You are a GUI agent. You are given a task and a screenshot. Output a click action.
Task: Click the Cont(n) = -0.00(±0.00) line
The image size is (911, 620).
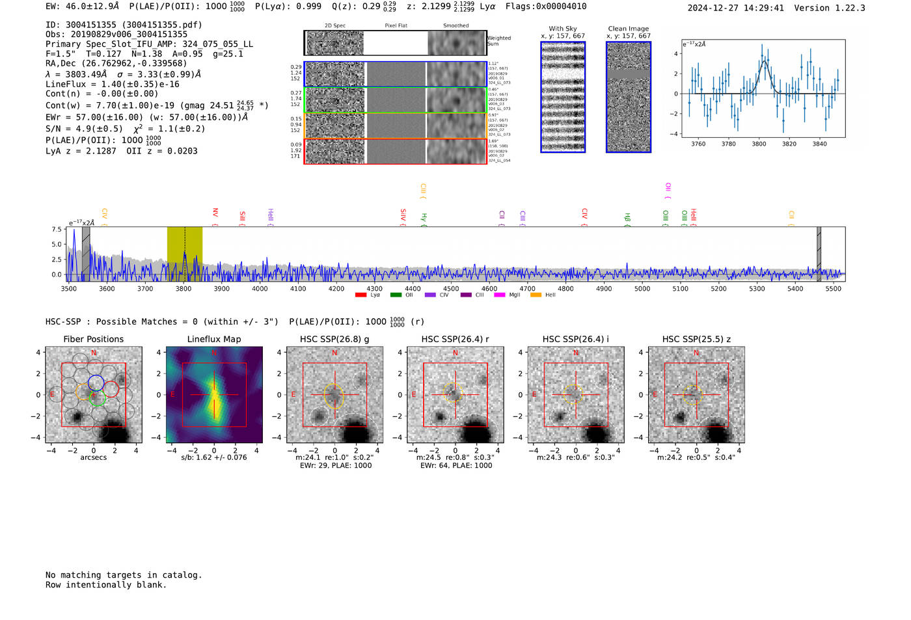click(x=102, y=94)
